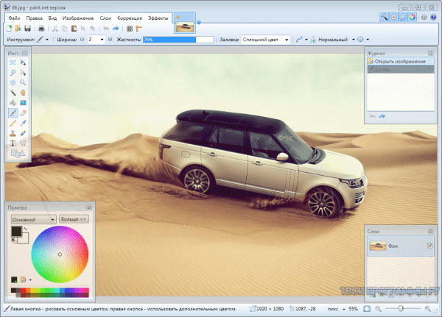442x317 pixels.
Task: Select the Paintbrush tool in the tools panel
Action: point(13,113)
